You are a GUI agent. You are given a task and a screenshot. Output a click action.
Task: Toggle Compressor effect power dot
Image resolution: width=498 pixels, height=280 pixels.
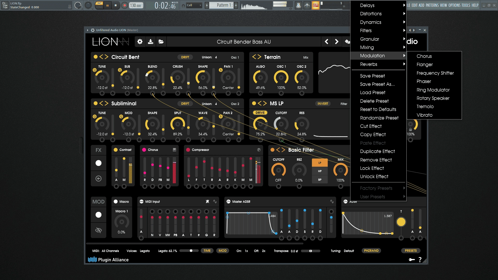click(x=188, y=150)
